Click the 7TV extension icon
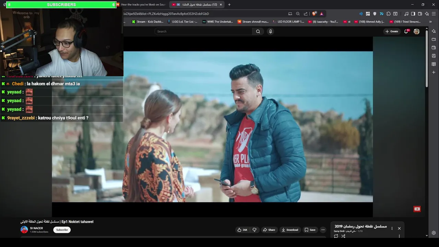The height and width of the screenshot is (247, 439). (x=381, y=14)
